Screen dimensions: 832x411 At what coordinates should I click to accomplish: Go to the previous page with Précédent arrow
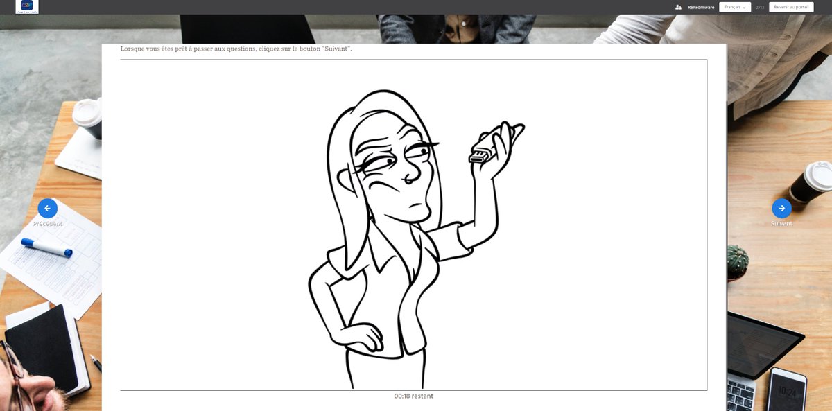(47, 208)
